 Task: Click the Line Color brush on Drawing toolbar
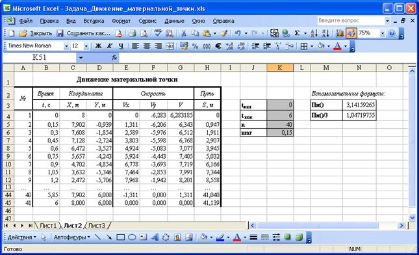point(220,237)
